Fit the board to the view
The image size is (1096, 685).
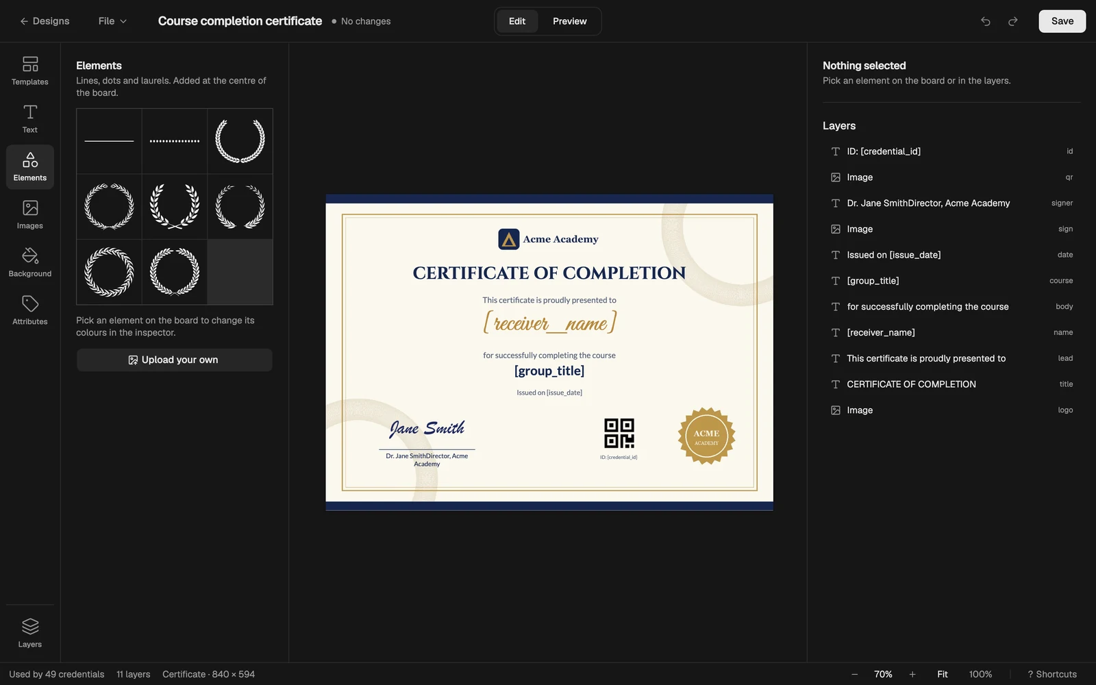coord(943,674)
